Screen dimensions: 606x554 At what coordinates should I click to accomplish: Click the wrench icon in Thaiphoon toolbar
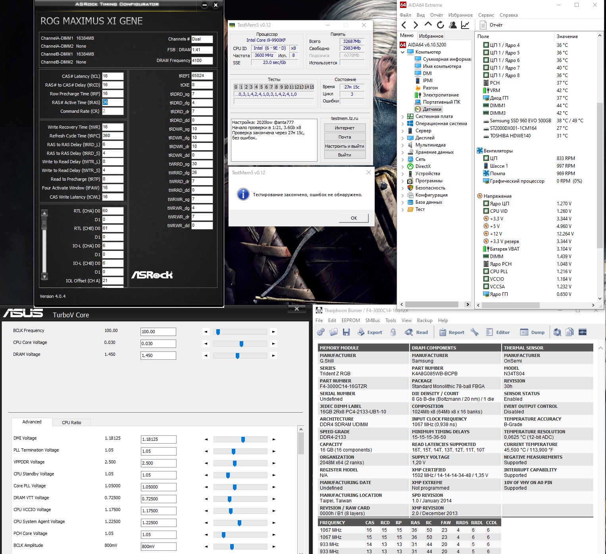click(475, 332)
